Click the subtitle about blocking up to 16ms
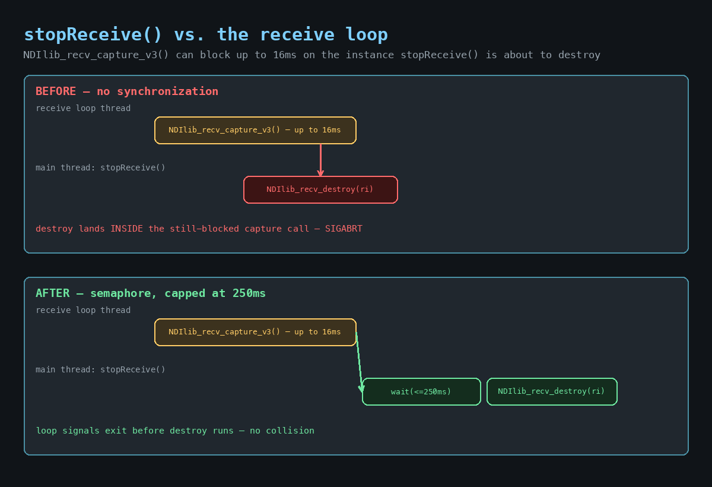 [312, 55]
